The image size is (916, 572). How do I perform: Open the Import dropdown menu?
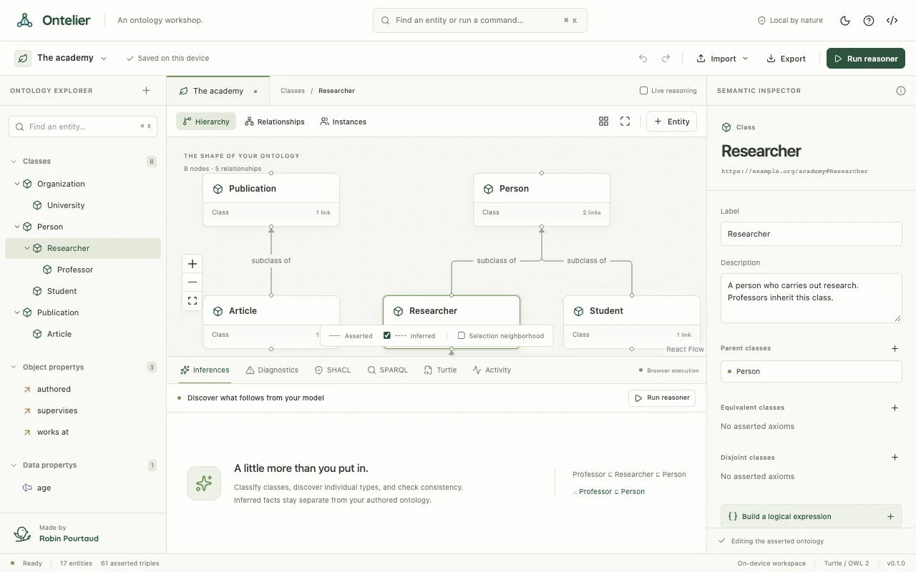[x=722, y=59]
